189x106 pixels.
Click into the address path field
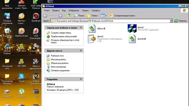(x=110, y=21)
